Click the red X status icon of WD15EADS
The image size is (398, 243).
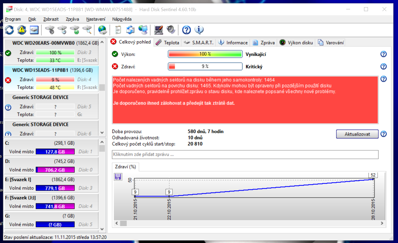pos(8,80)
